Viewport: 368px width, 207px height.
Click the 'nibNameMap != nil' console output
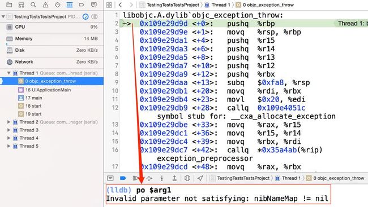pos(291,199)
